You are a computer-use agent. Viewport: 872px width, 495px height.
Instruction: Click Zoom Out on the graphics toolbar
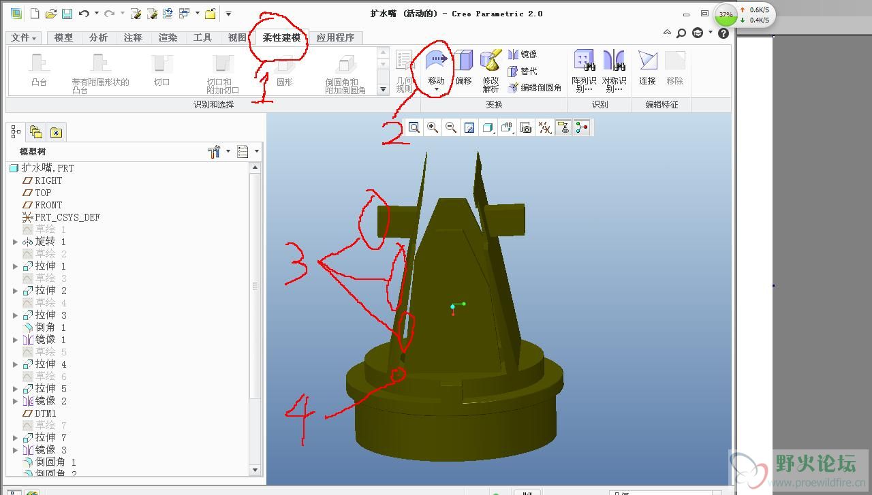pos(451,127)
